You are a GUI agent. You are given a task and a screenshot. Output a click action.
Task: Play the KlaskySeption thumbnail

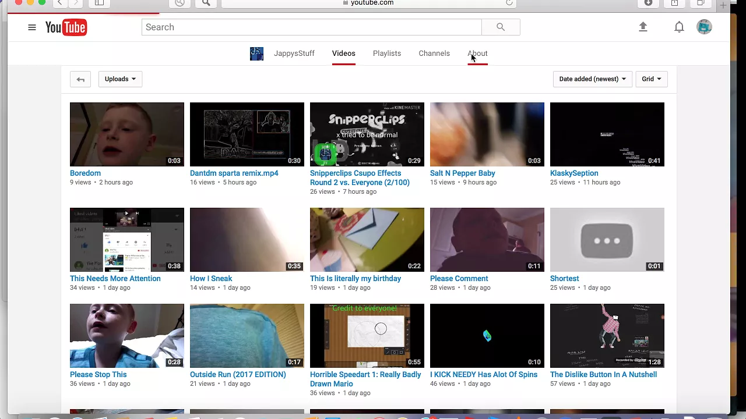[607, 134]
